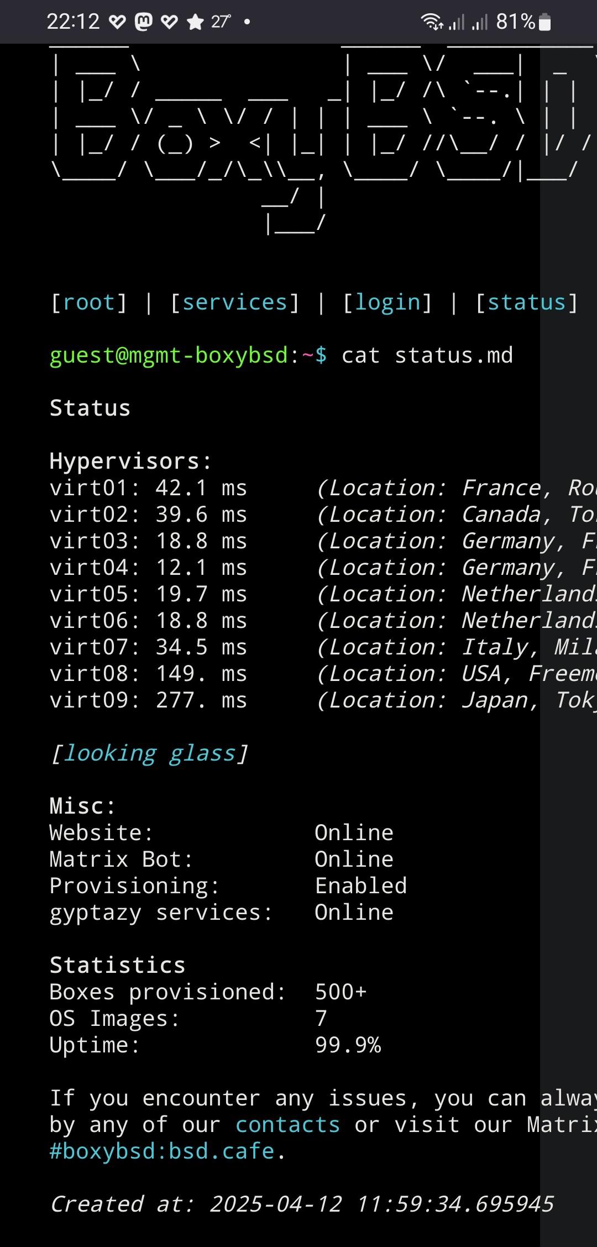Viewport: 597px width, 1247px height.
Task: Select the virt05 19.7 ms row
Action: [x=323, y=594]
